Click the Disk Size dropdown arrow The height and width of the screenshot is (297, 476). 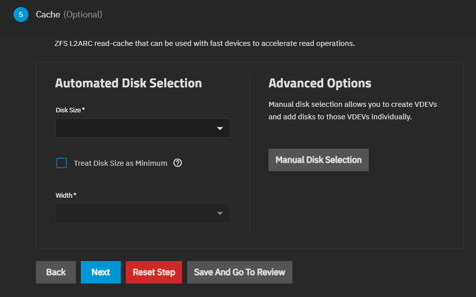point(220,128)
